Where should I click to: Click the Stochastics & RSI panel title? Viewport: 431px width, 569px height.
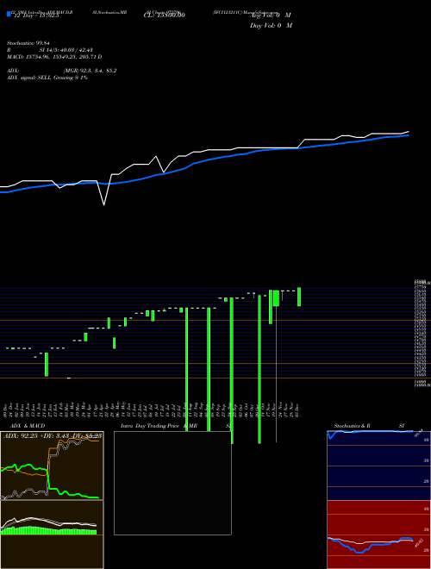[x=369, y=426]
